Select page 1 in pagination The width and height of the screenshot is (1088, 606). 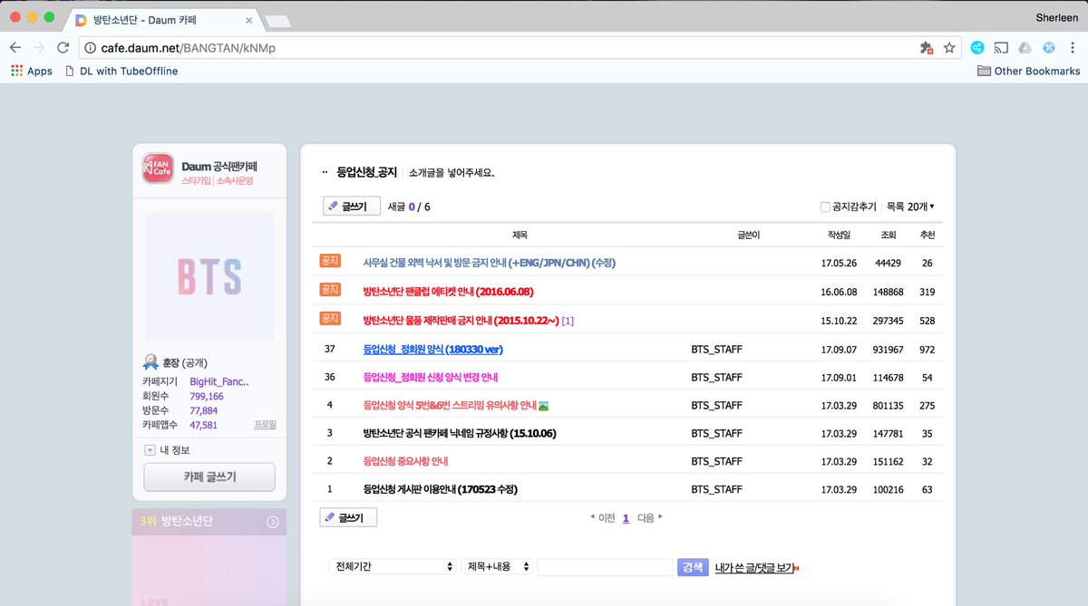[x=626, y=518]
